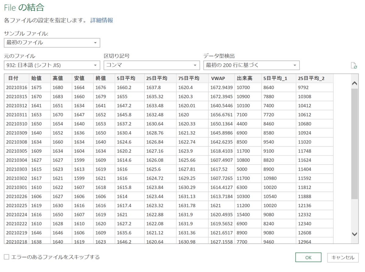
Task: Click 75日平均 value 1627.81
Action: [x=193, y=169]
